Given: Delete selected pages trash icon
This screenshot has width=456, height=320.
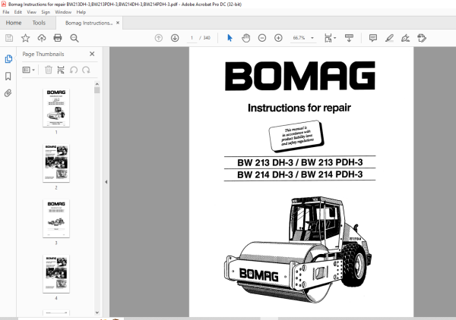Looking at the screenshot, I should (x=49, y=70).
